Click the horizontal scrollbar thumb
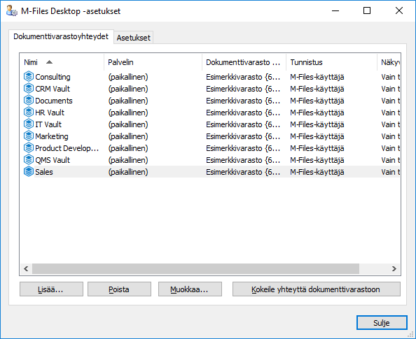 pos(196,269)
